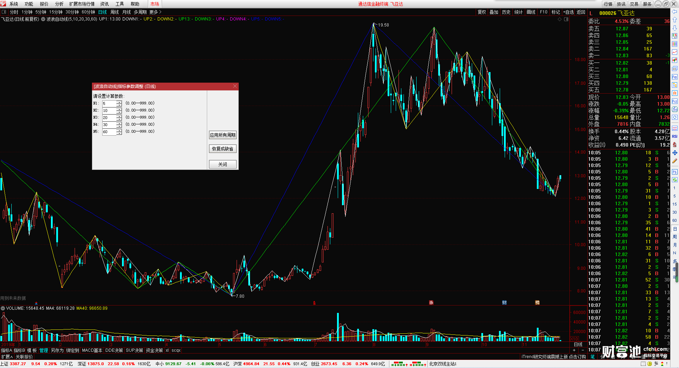Click 周 period shortcut in right sidebar
The image size is (679, 368).
pyautogui.click(x=674, y=237)
